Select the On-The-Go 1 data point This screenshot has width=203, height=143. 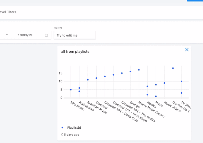(x=173, y=68)
